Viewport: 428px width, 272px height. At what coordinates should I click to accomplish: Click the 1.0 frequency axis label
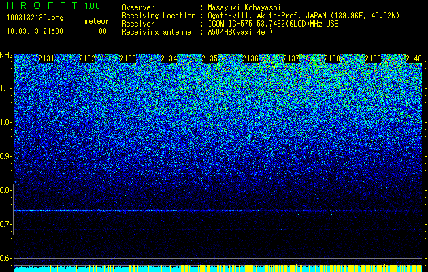click(5, 122)
